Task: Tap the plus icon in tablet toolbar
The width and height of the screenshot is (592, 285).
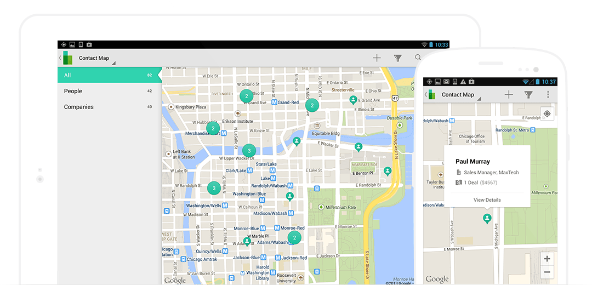Action: (x=377, y=58)
